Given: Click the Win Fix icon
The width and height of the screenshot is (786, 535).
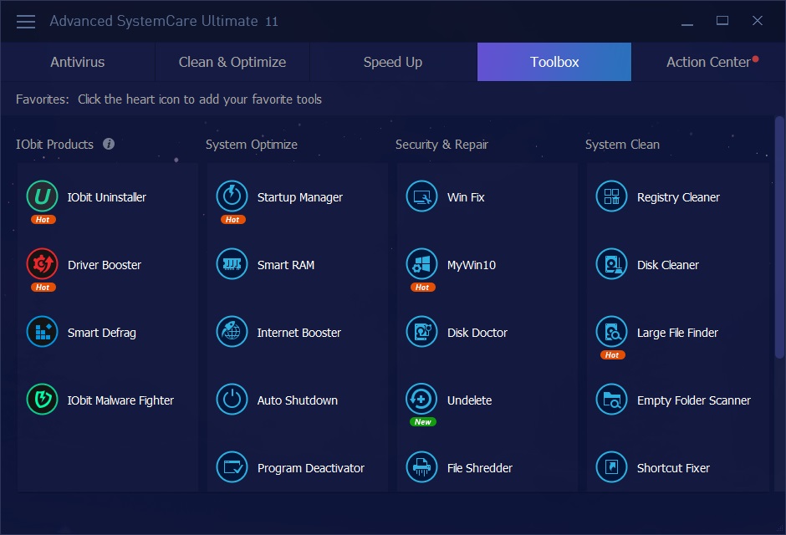Looking at the screenshot, I should coord(421,196).
